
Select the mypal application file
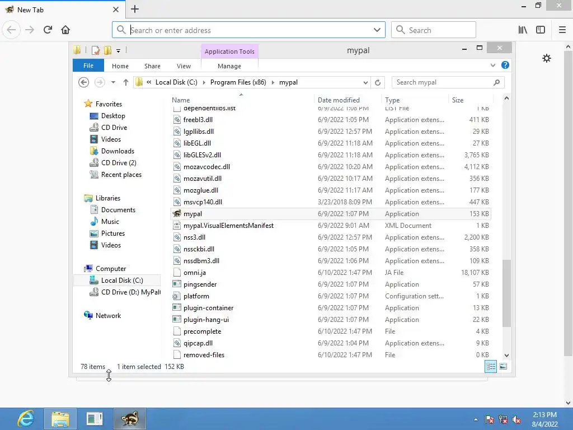point(330,214)
